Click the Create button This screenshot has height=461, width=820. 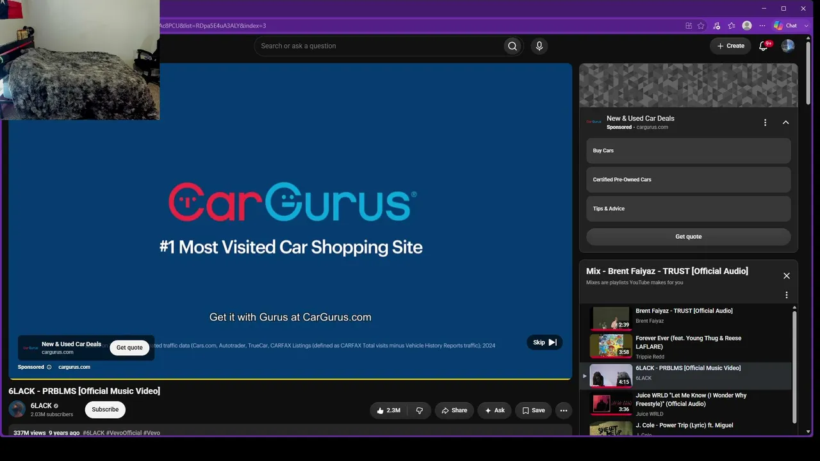click(x=730, y=46)
